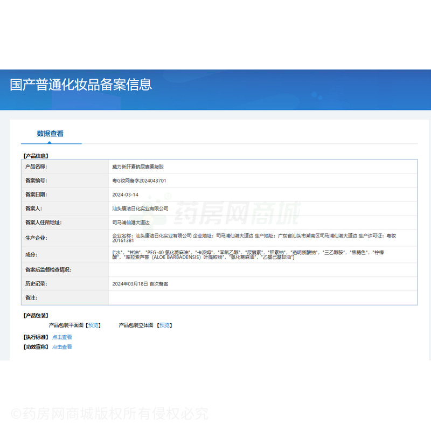Viewport: 431px width, 431px height.
Task: Click the 历史记录 entry 2024年03月18日 首次备案
Action: point(140,283)
